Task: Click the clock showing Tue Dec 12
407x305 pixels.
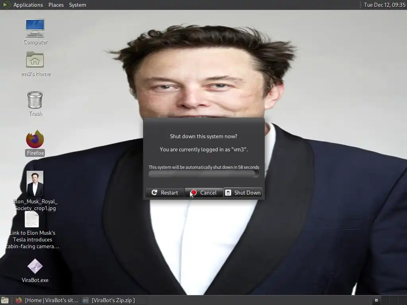Action: coord(384,5)
